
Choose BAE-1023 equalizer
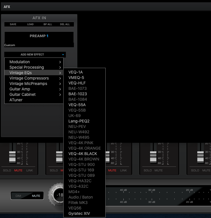tap(84, 94)
